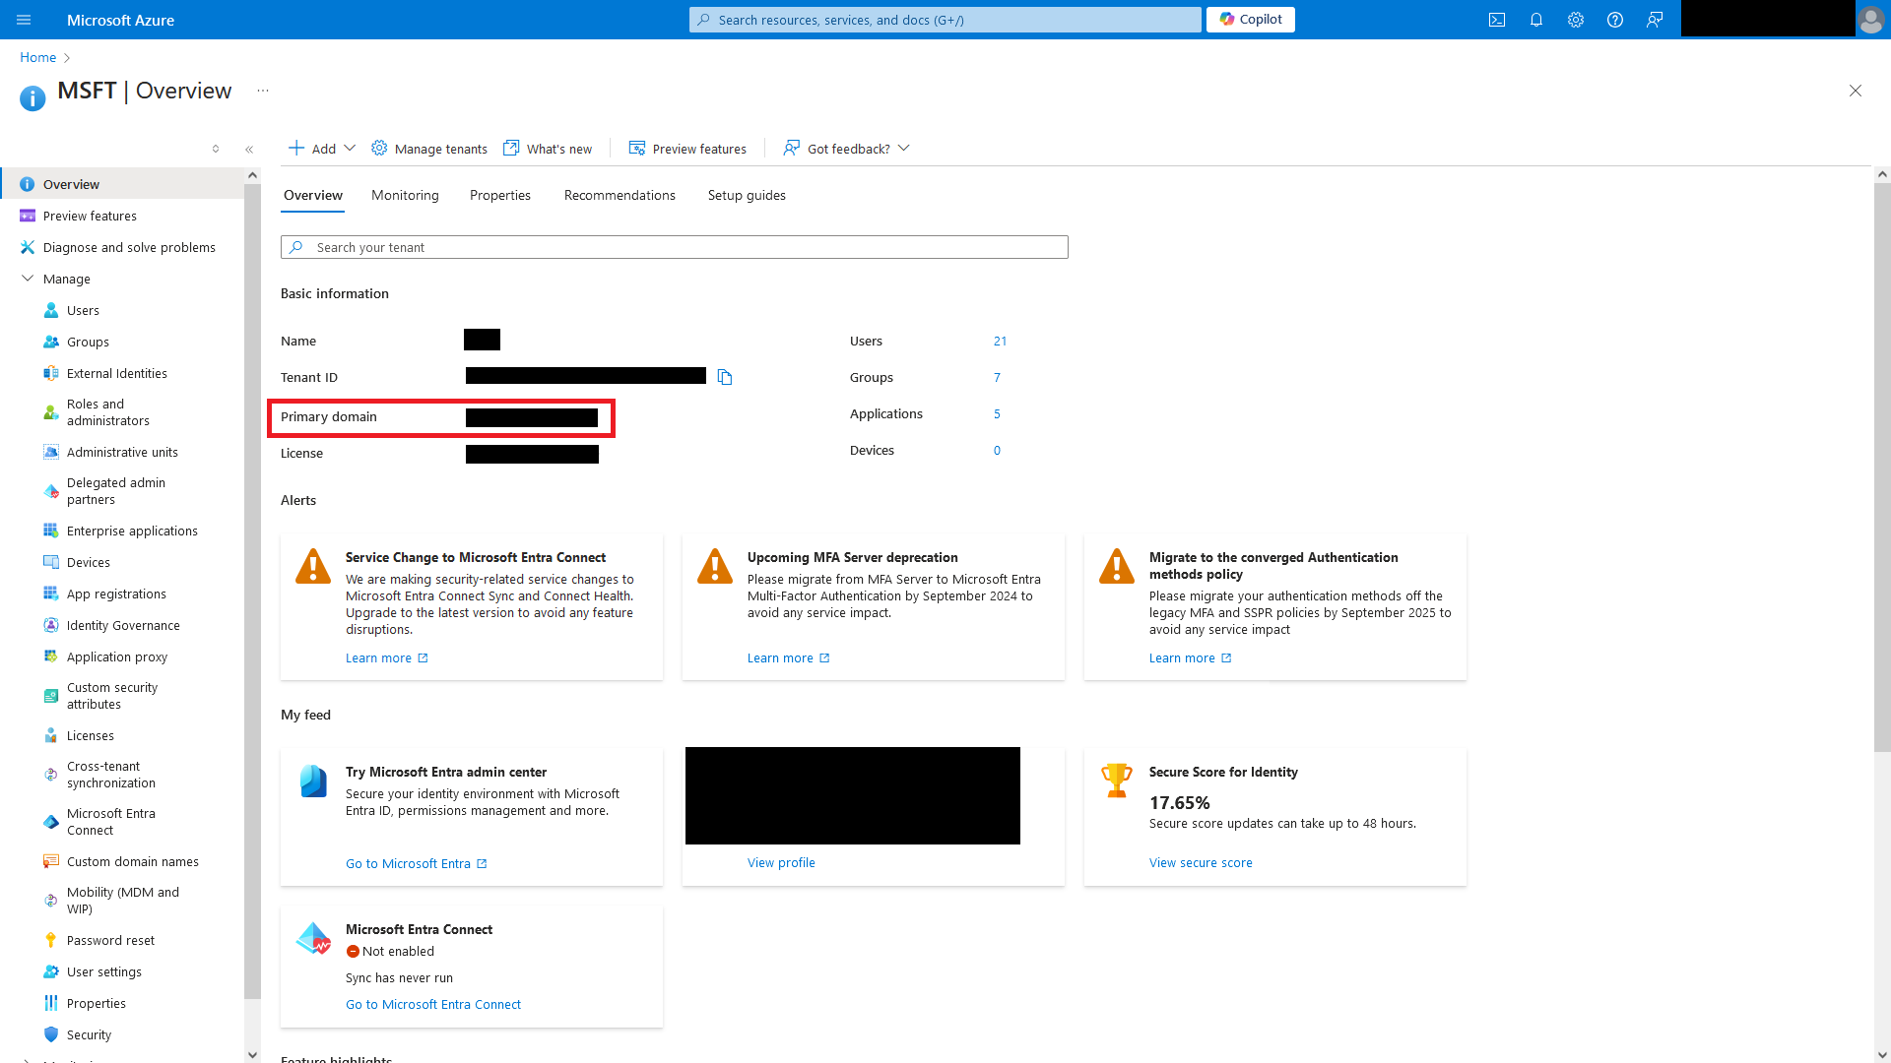Click the Search your tenant field

click(675, 247)
